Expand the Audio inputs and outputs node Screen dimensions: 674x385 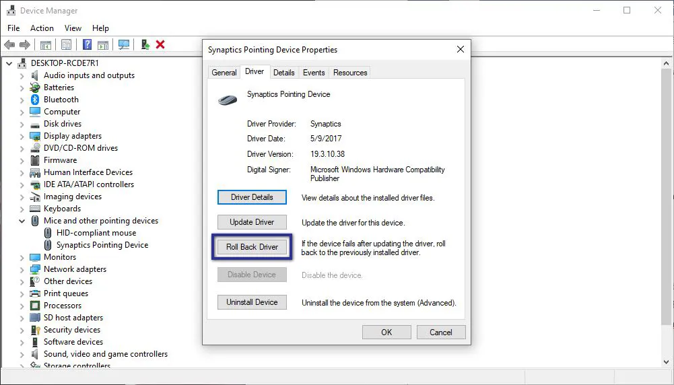[22, 75]
